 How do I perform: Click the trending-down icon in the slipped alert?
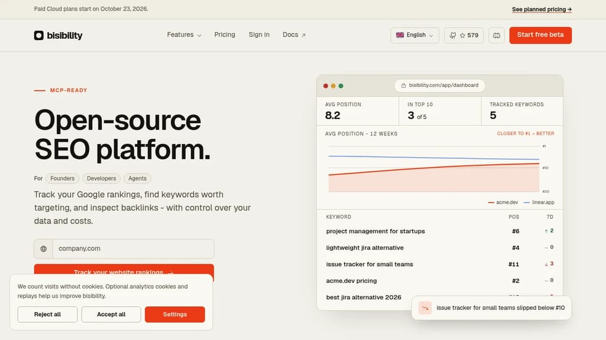coord(425,308)
